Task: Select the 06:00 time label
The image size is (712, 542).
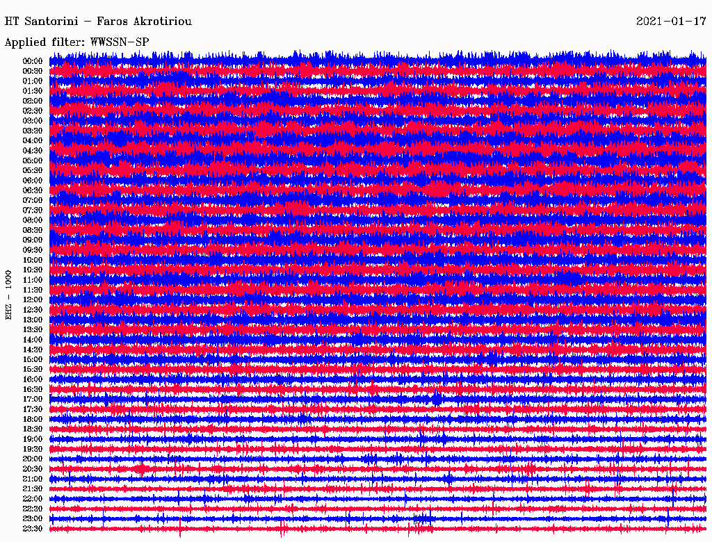Action: (33, 180)
